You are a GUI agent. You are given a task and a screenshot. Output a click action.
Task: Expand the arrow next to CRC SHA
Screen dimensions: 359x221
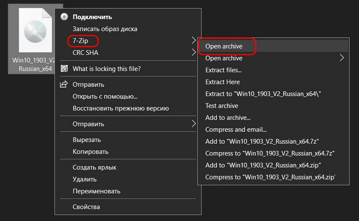pyautogui.click(x=194, y=52)
